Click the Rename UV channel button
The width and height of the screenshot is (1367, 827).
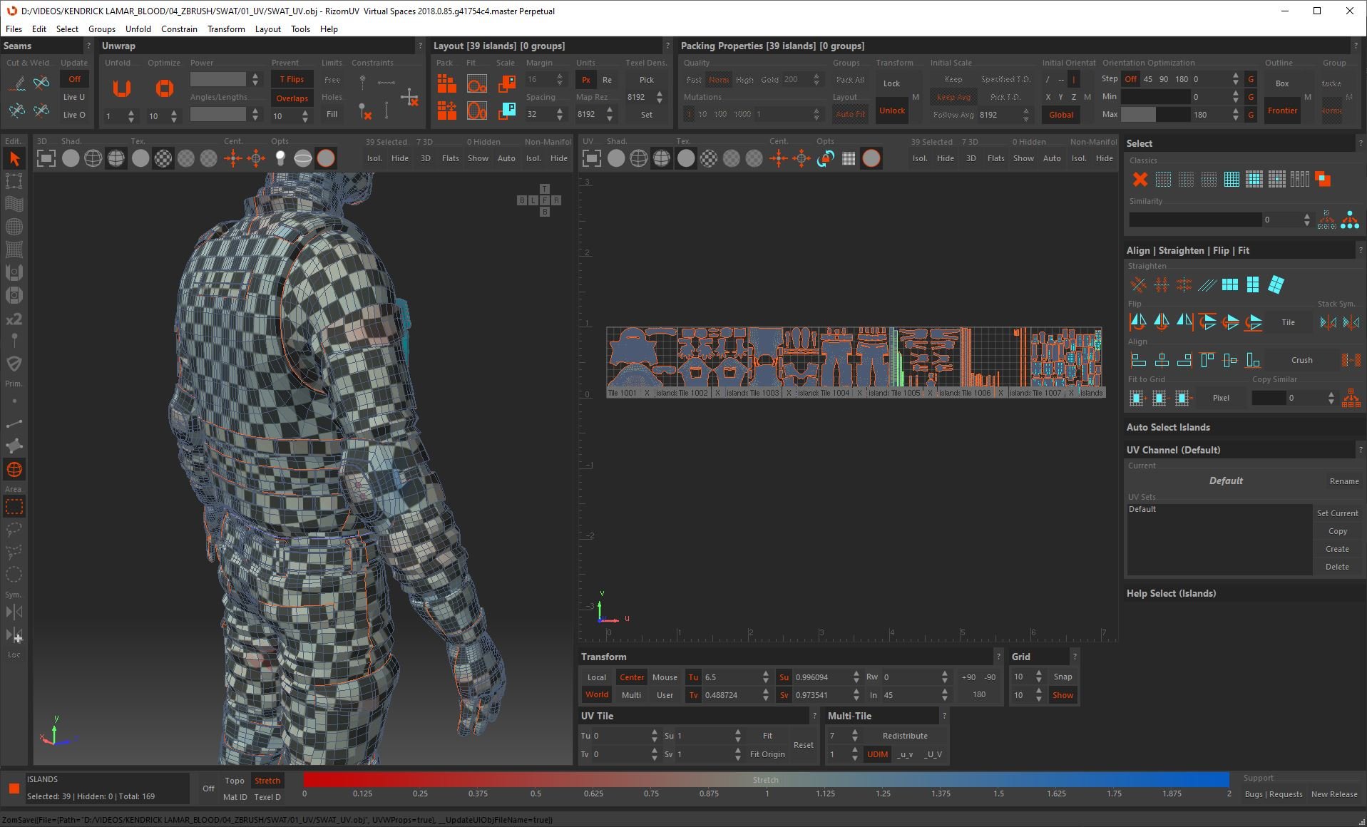pos(1343,481)
